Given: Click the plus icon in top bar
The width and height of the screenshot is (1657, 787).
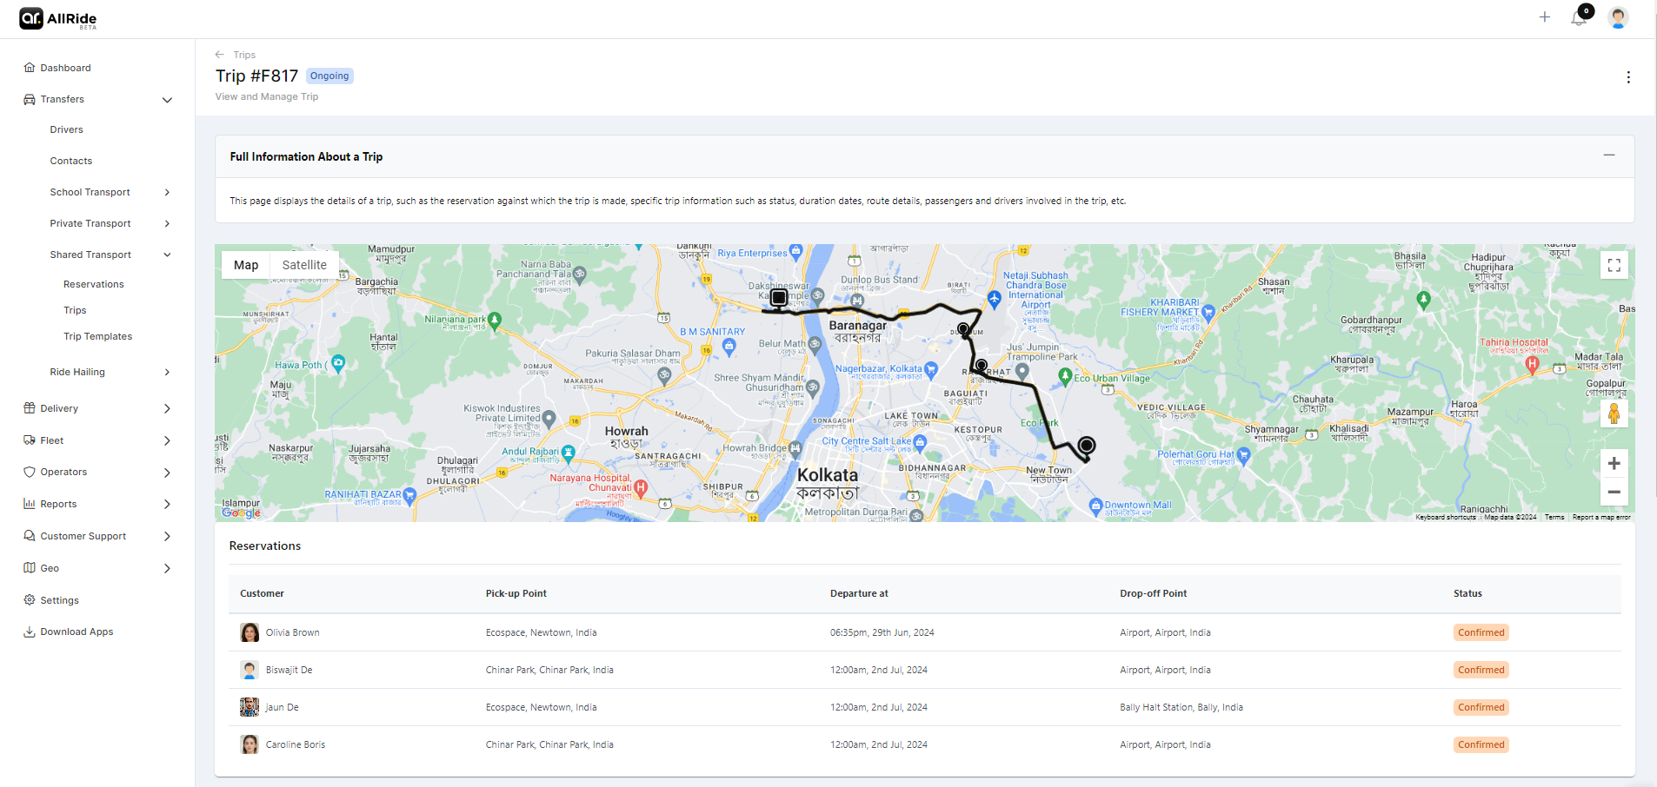Looking at the screenshot, I should pyautogui.click(x=1545, y=17).
